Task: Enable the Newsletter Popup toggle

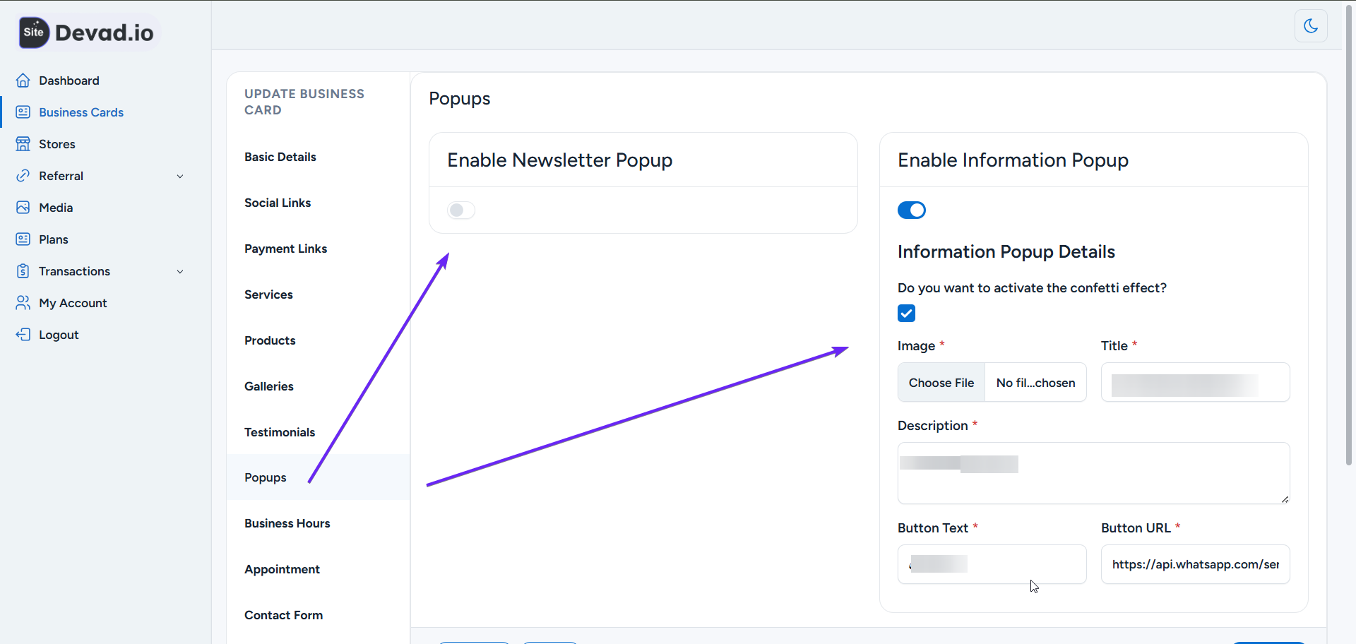Action: click(460, 210)
